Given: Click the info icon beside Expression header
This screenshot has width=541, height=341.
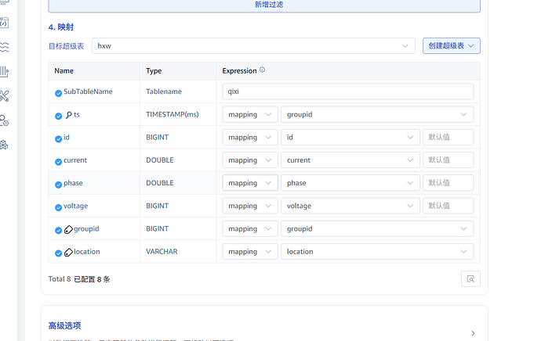Looking at the screenshot, I should (x=262, y=70).
